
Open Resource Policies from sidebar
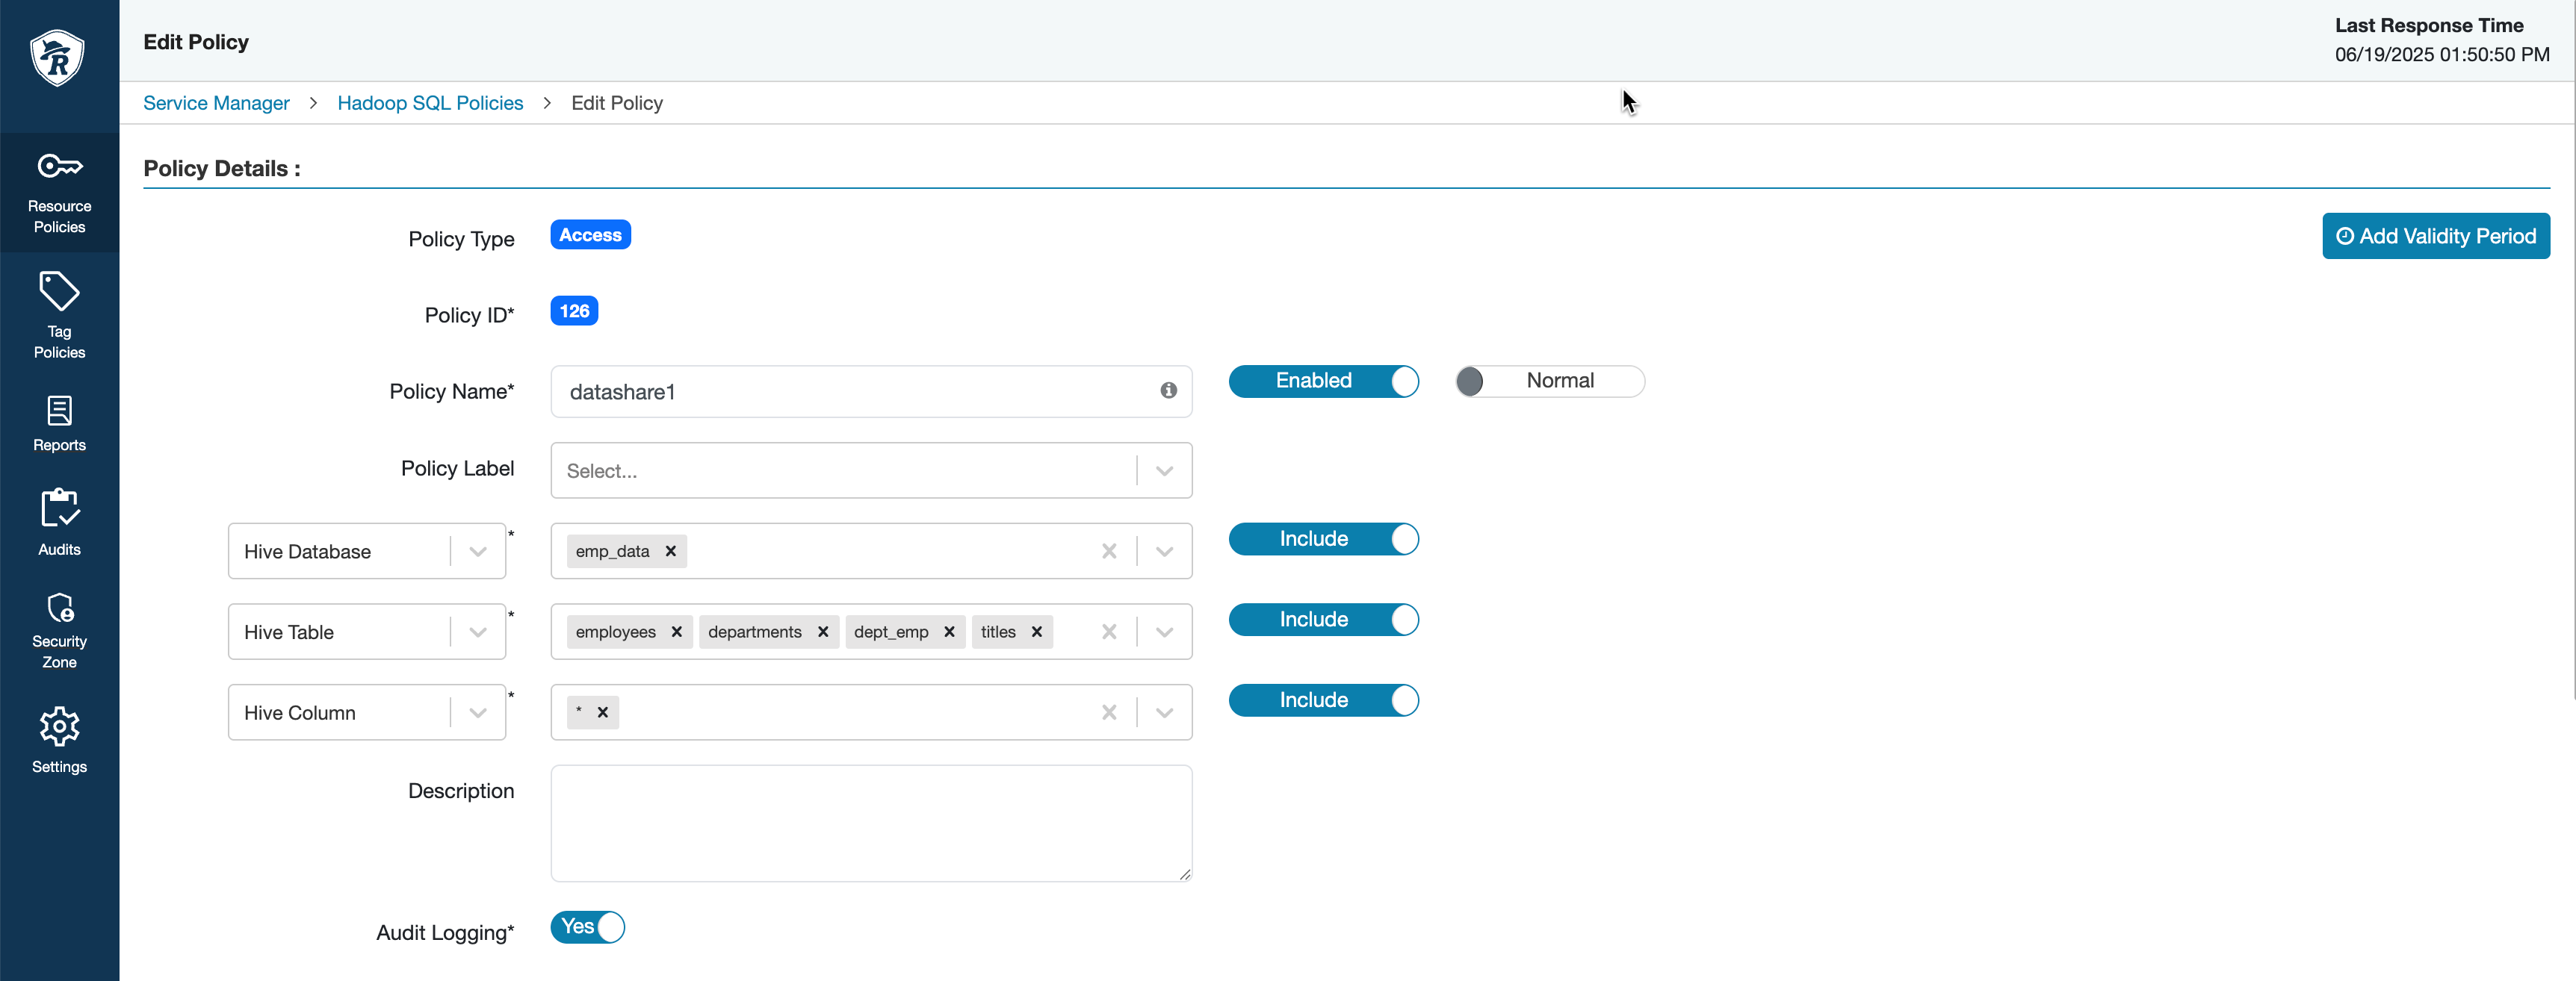pyautogui.click(x=59, y=193)
